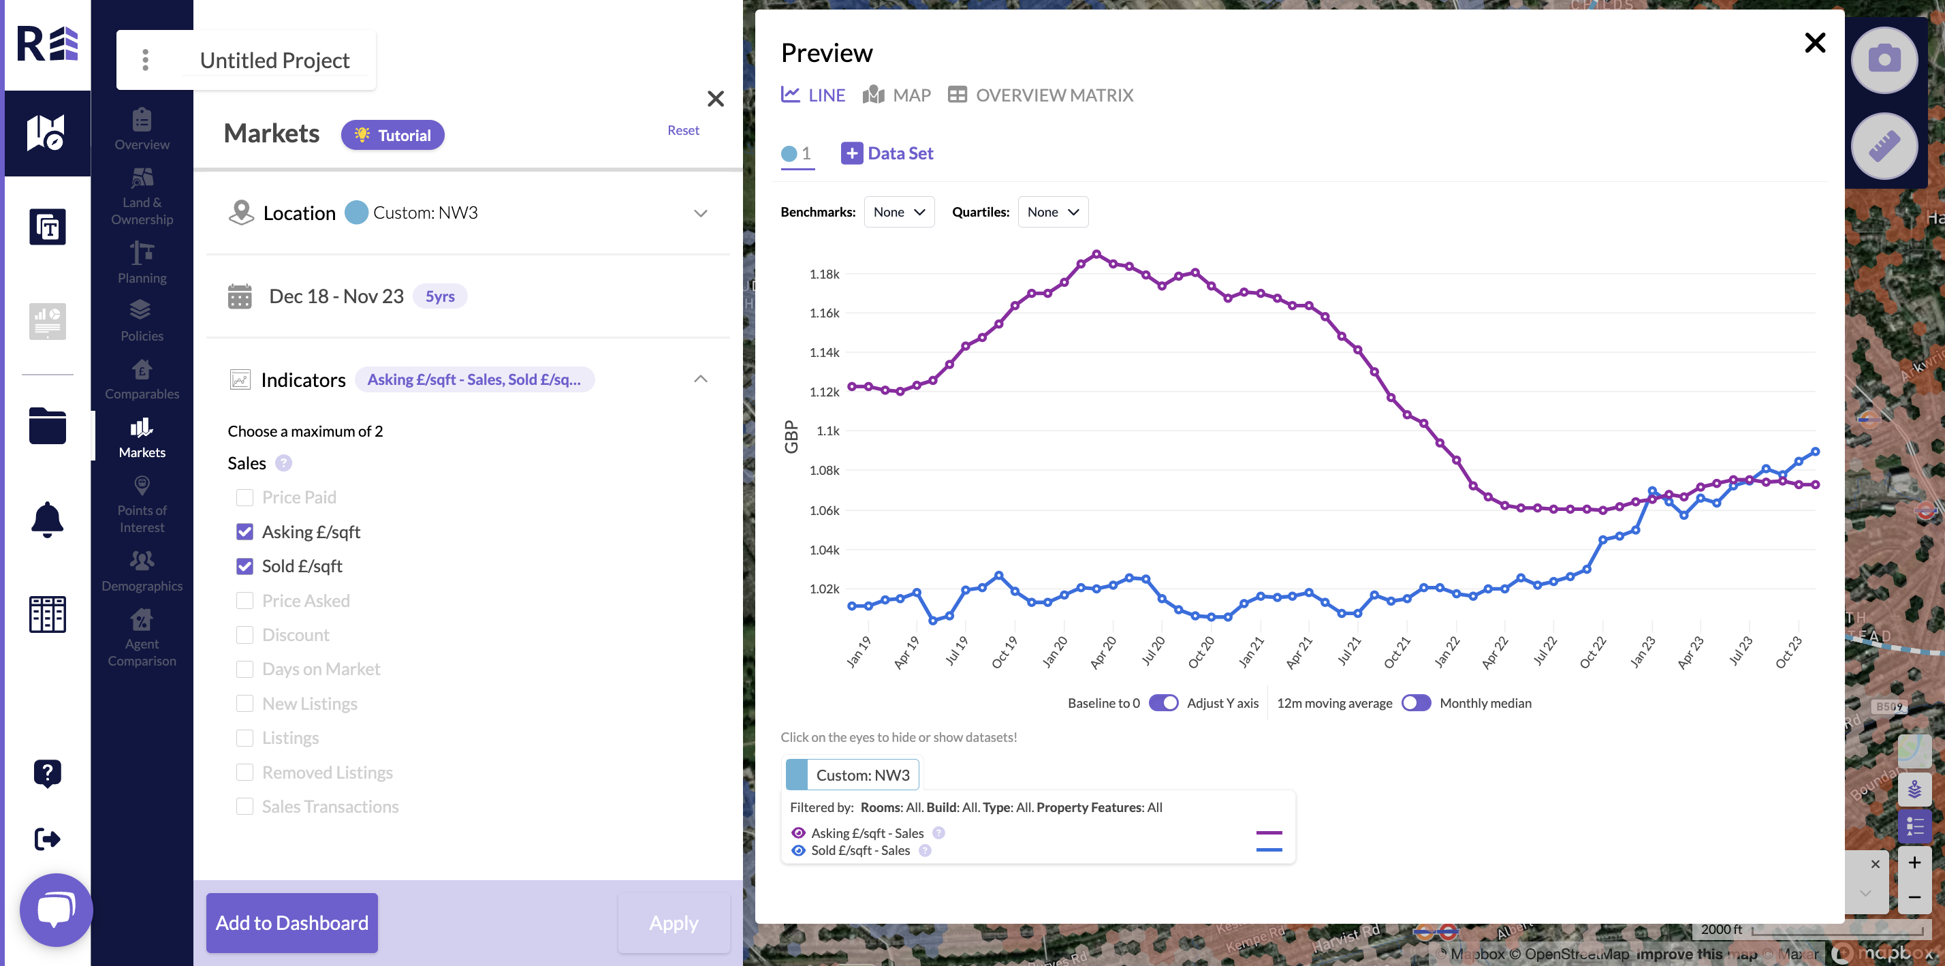Select the ruler measurement tool

coord(1884,146)
